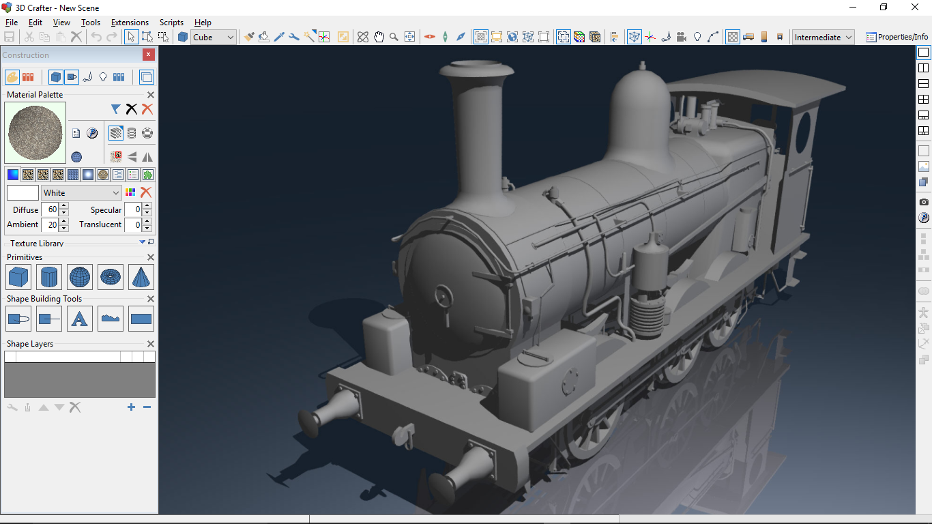This screenshot has height=524, width=932.
Task: Open the Extensions menu
Action: [130, 23]
